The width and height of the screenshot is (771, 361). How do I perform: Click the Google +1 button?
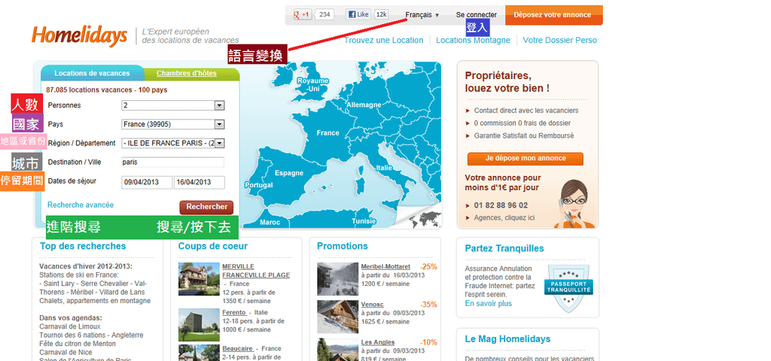coord(303,14)
